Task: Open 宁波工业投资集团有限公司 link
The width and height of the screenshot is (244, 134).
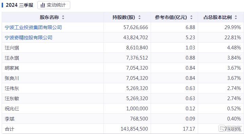Action: click(33, 27)
